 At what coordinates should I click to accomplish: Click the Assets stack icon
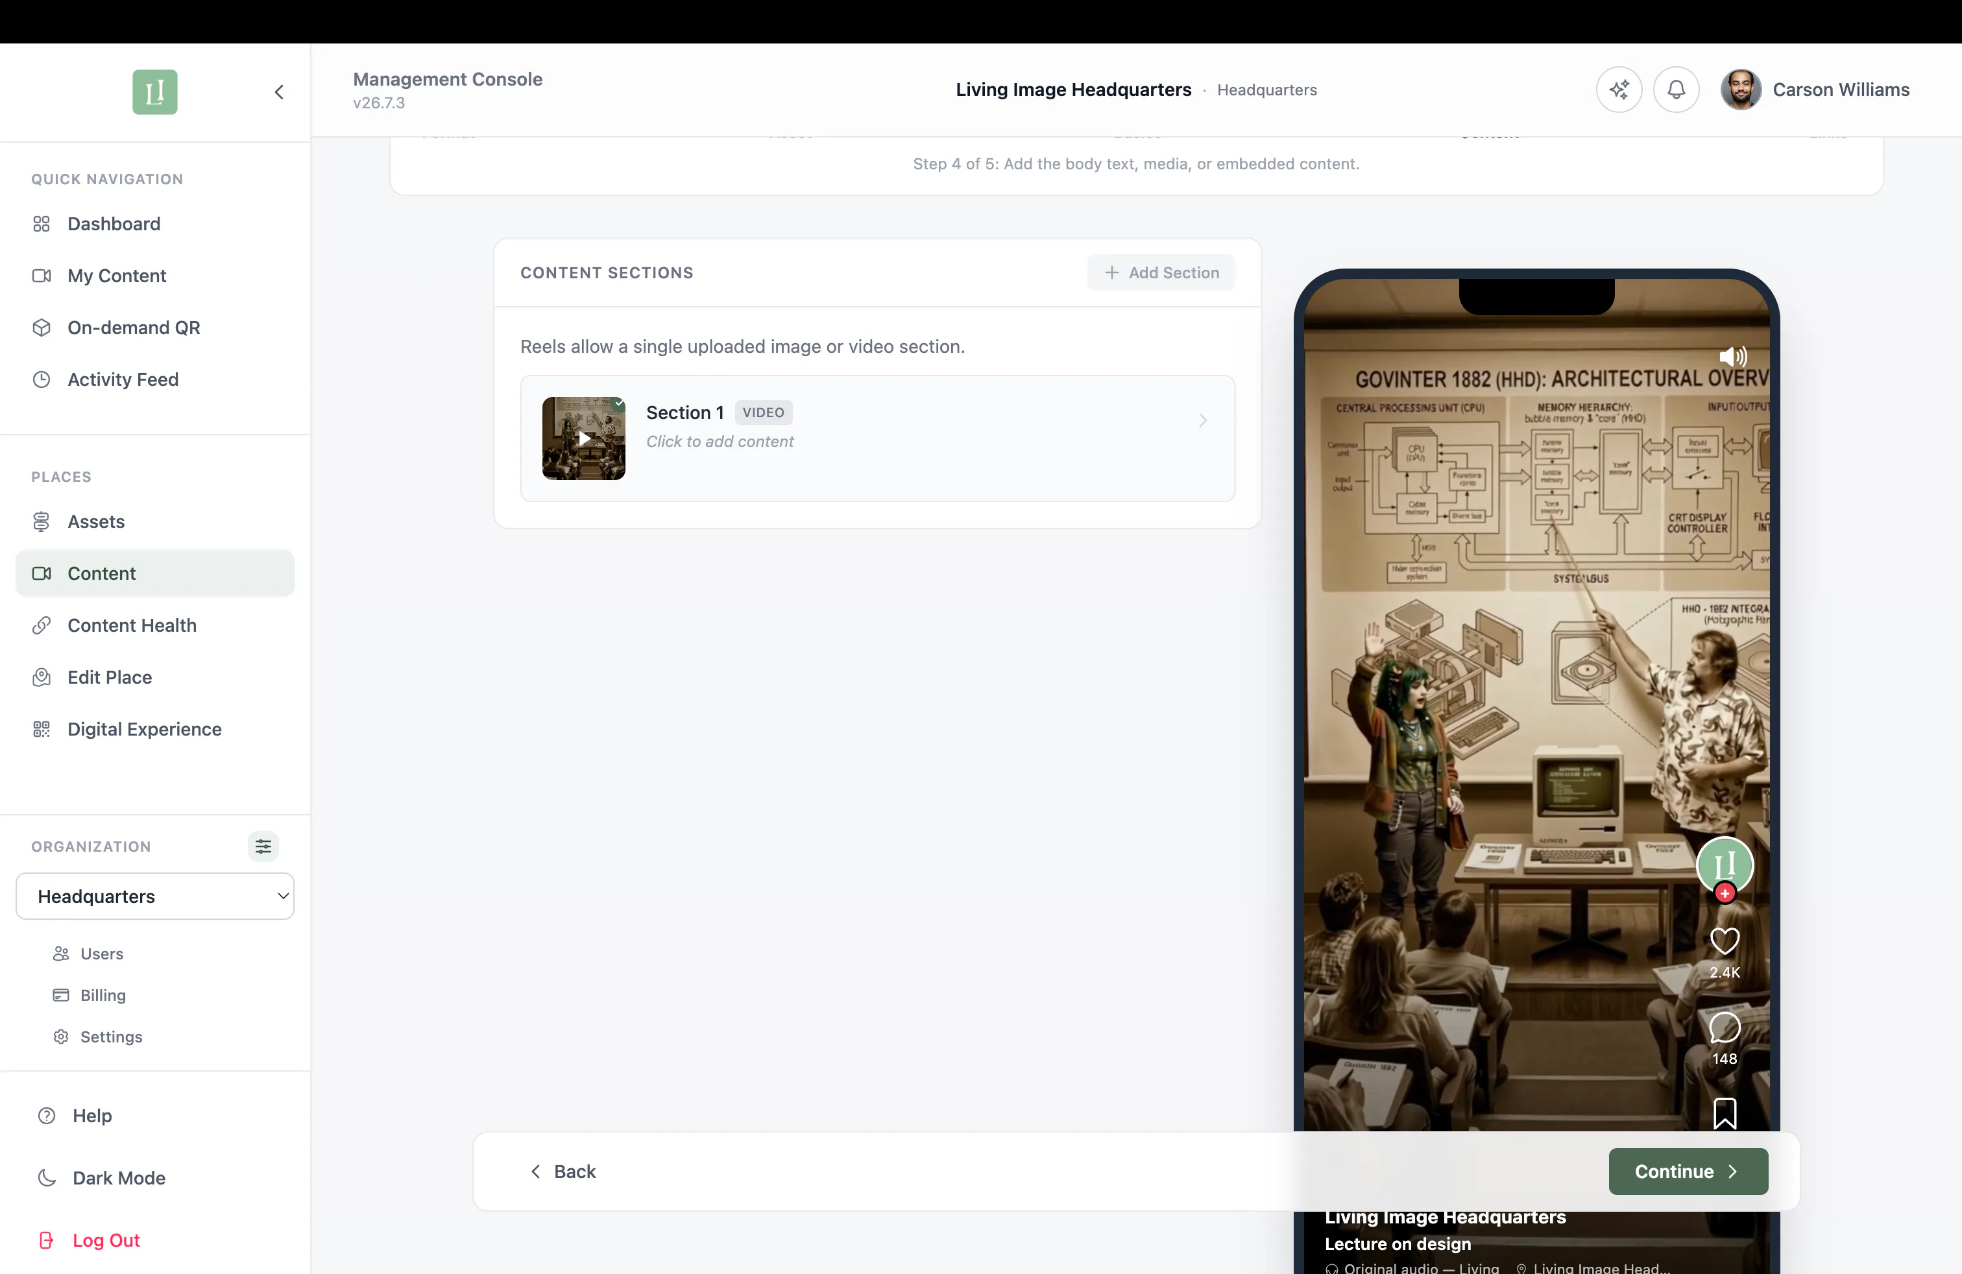click(x=42, y=522)
